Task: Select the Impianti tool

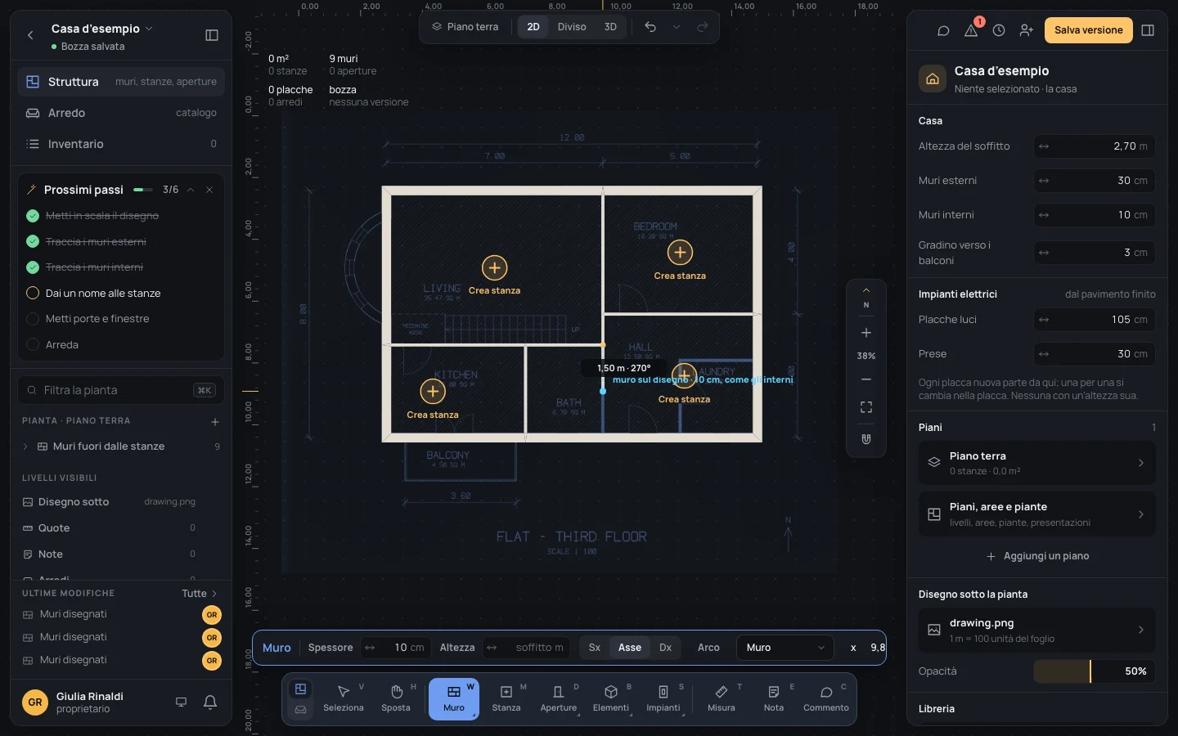Action: point(663,698)
